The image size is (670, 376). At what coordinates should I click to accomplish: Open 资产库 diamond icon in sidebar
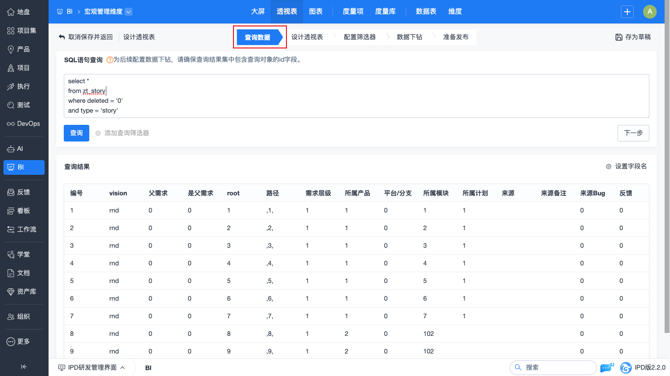click(x=11, y=292)
